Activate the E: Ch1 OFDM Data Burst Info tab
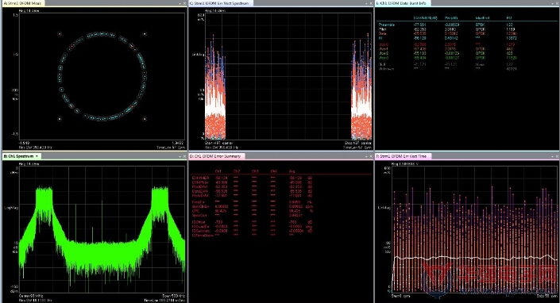This screenshot has width=560, height=303. (x=403, y=3)
